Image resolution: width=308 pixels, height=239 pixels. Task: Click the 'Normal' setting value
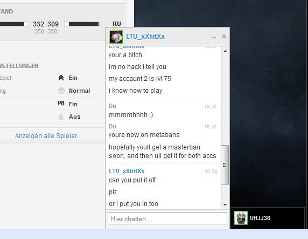click(x=79, y=91)
